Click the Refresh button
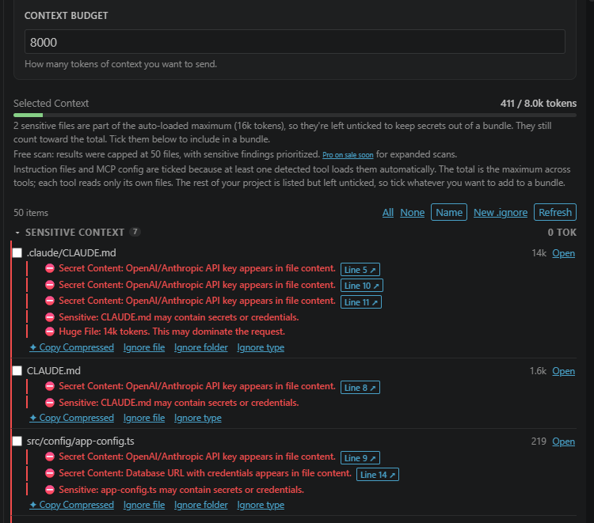Viewport: 594px width, 523px height. pyautogui.click(x=555, y=212)
